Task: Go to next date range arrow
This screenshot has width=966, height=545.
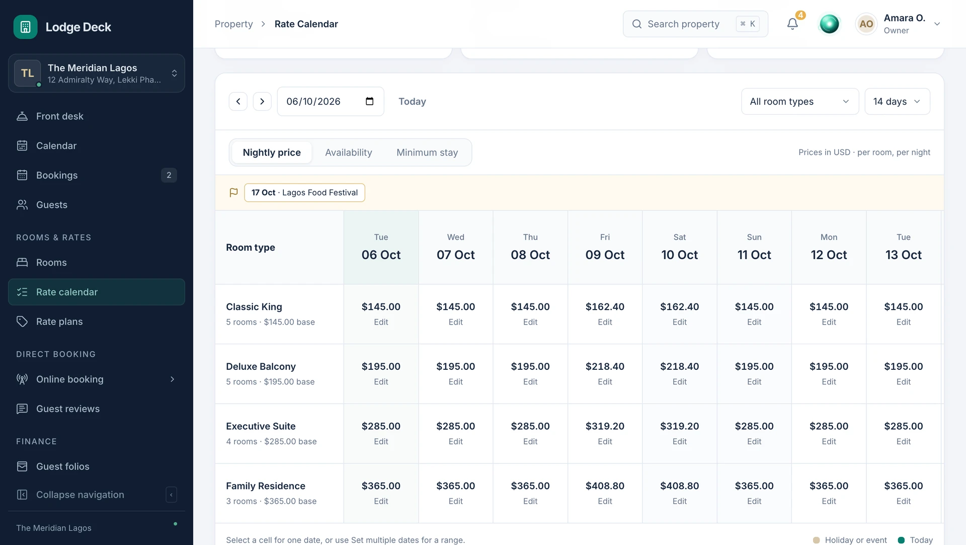Action: 262,101
